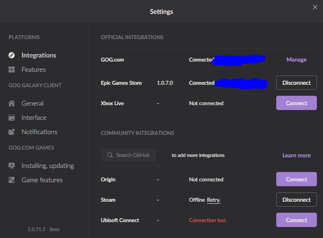Screen dimensions: 323x238
Task: Click the Official Integrations heading
Action: [x=132, y=37]
